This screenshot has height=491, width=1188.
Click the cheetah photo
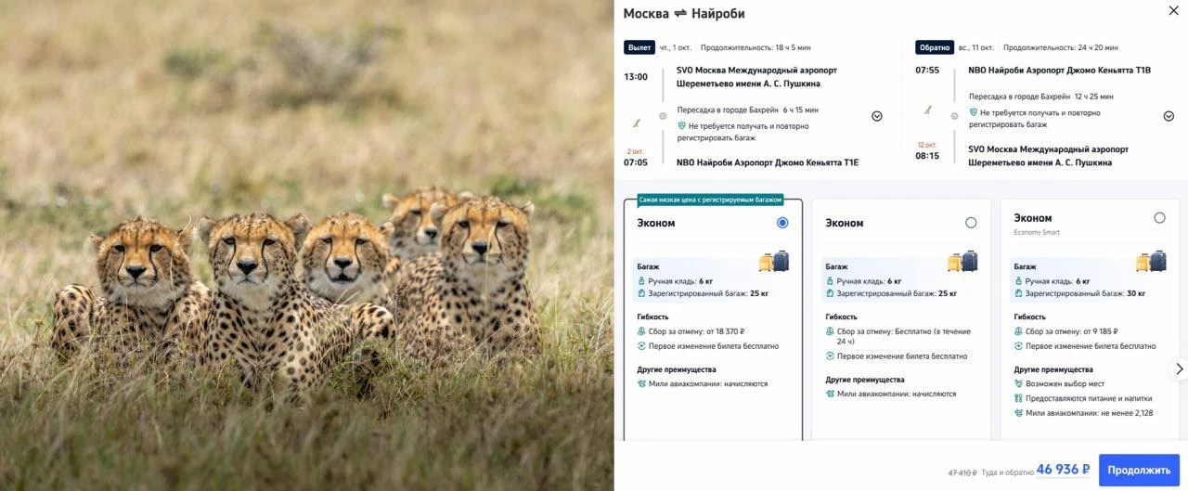[306, 245]
